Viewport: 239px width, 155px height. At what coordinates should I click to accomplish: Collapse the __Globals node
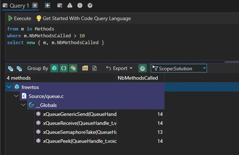point(23,105)
